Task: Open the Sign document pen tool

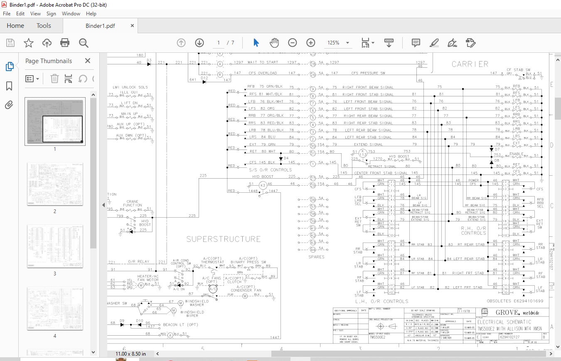Action: (x=452, y=43)
